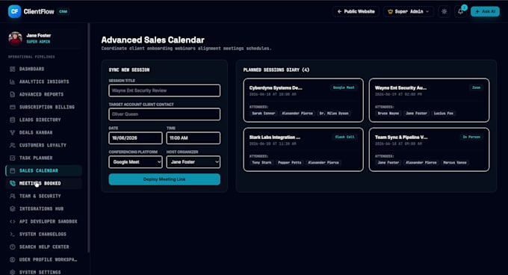
Task: Click the Meetings Booked phone icon
Action: (12, 183)
